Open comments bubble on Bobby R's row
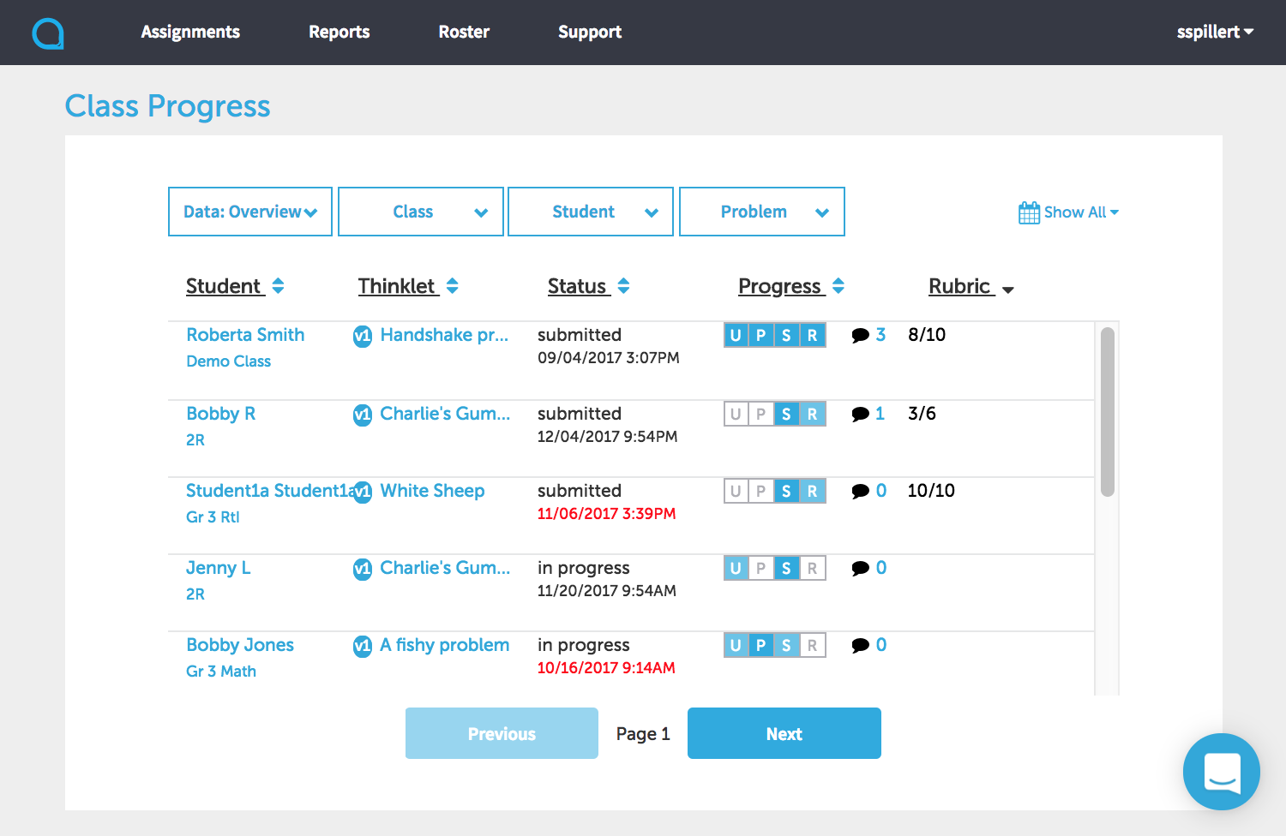The width and height of the screenshot is (1286, 836). (x=860, y=415)
